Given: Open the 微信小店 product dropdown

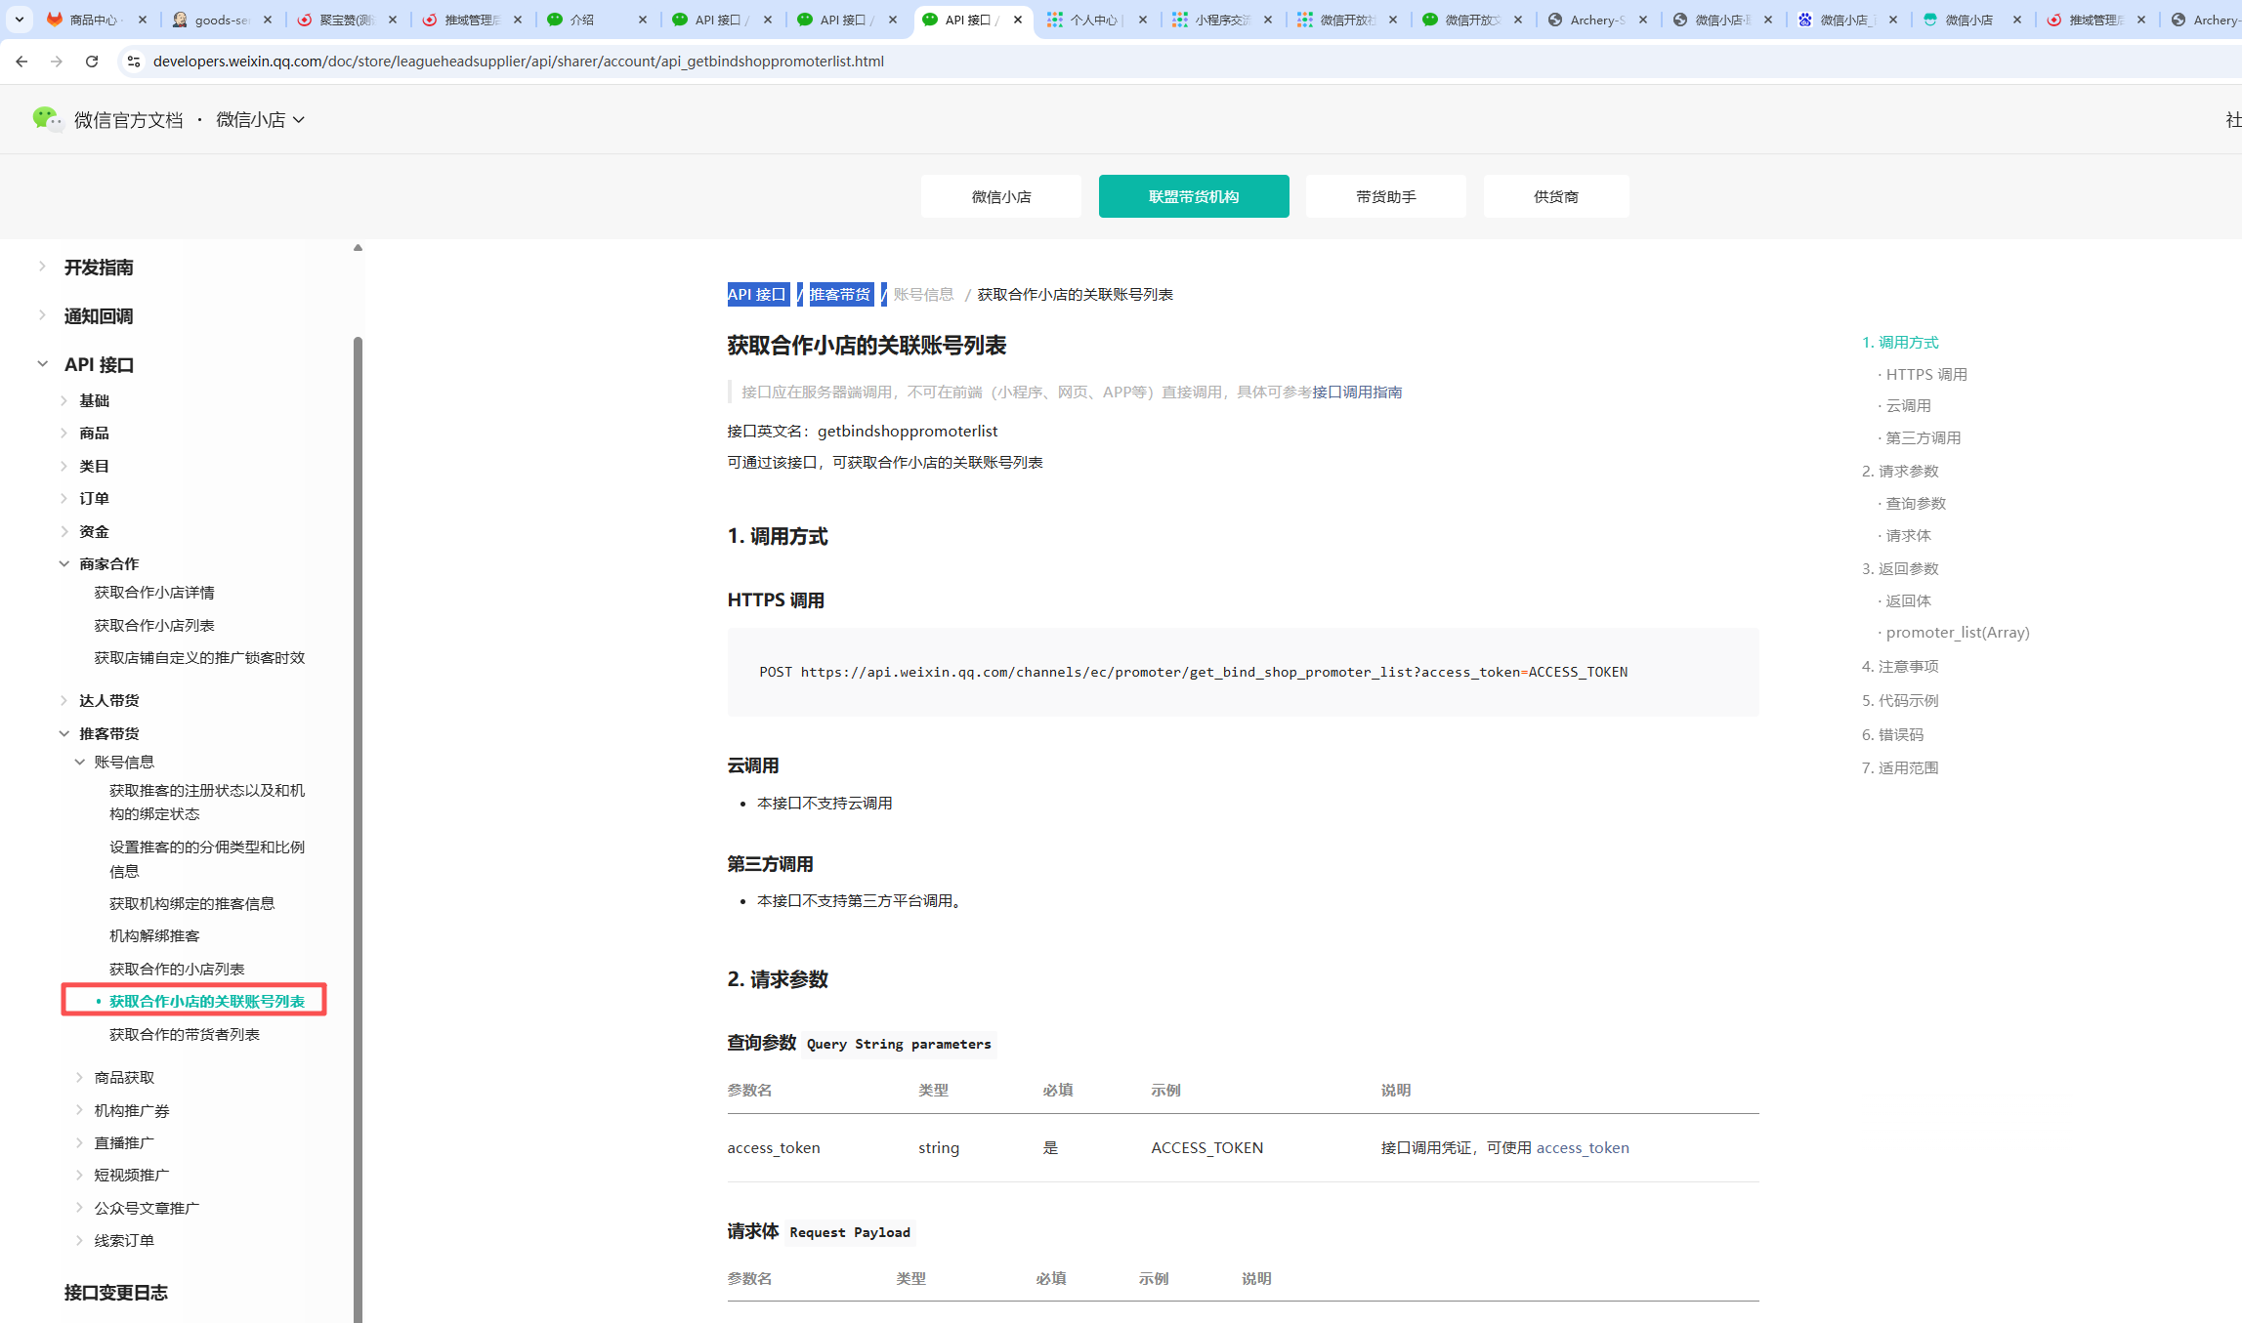Looking at the screenshot, I should (x=260, y=120).
